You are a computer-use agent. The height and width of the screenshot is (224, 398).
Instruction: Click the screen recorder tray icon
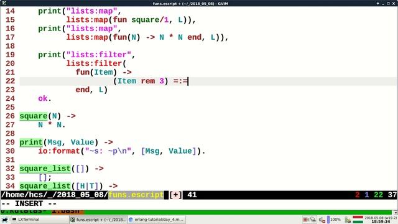[305, 220]
